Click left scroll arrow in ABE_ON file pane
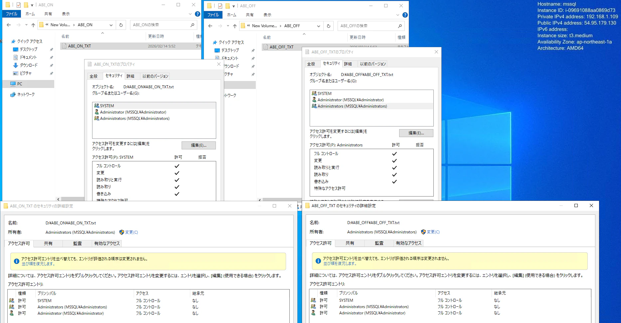 (58, 200)
